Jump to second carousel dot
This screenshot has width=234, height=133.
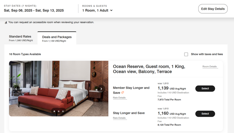(x=58, y=111)
